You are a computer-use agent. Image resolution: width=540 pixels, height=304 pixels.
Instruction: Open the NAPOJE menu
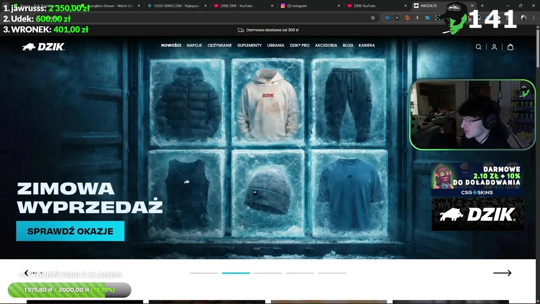tap(194, 45)
